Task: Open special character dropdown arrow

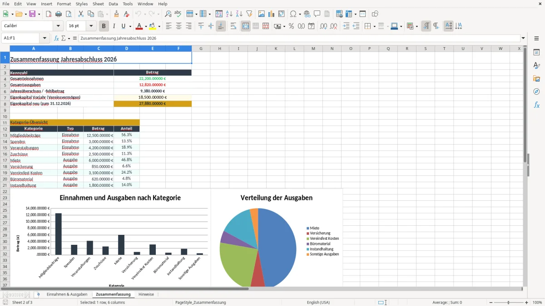Action: click(x=299, y=14)
